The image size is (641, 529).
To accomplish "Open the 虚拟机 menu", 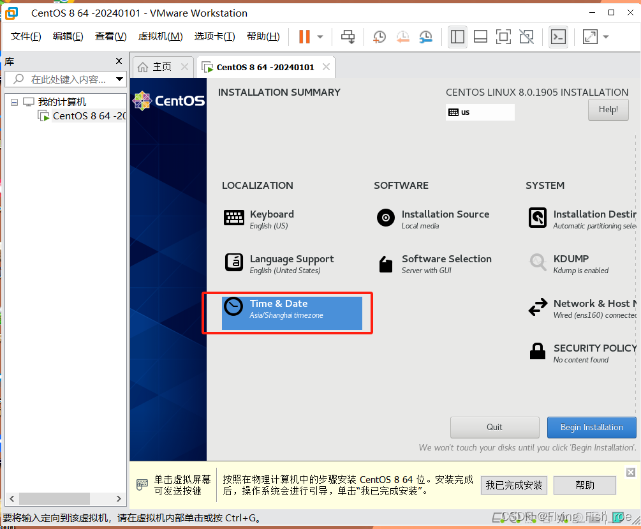I will pyautogui.click(x=159, y=36).
